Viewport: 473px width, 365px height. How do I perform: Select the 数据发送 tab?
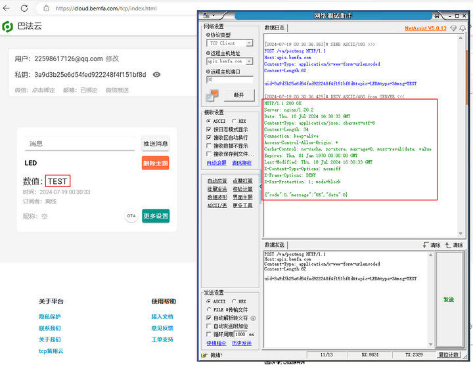(275, 244)
